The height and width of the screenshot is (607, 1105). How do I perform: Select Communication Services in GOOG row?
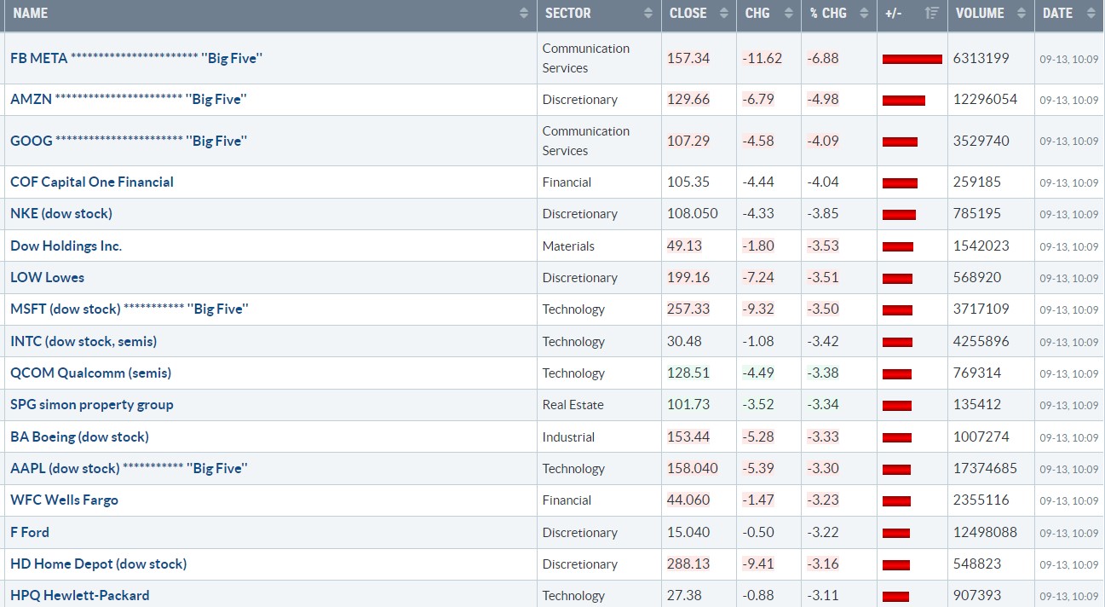pyautogui.click(x=586, y=141)
